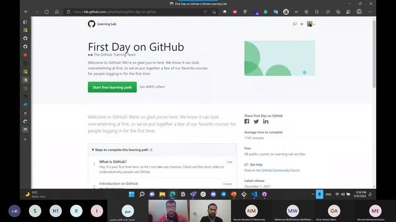Click the plus icon in the Learning Lab header
Viewport: 396px width, 222px height.
pyautogui.click(x=302, y=24)
